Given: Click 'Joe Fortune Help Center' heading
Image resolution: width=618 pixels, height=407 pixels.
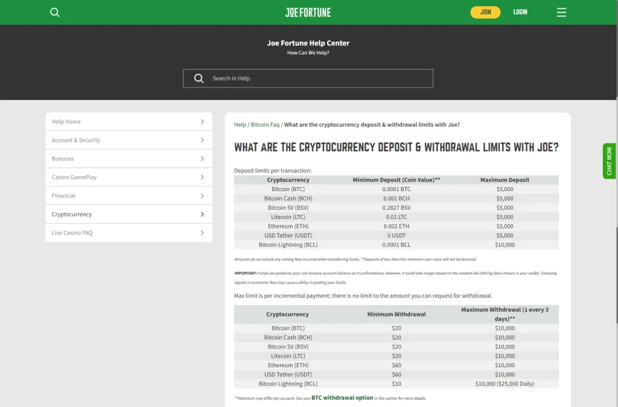Looking at the screenshot, I should 308,43.
